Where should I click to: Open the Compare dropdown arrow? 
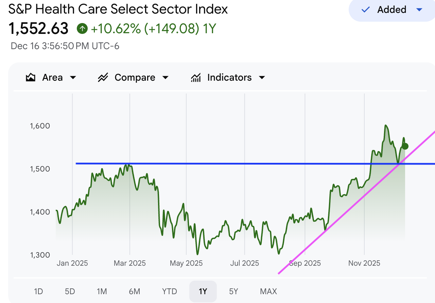166,78
